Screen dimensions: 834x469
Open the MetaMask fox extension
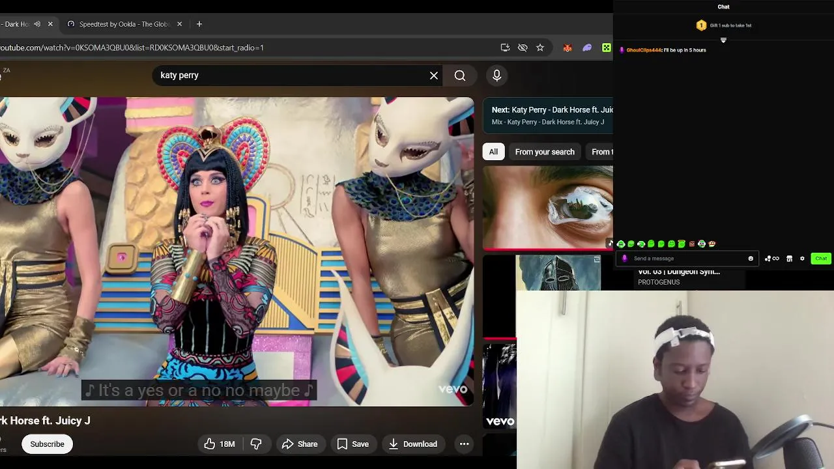(568, 48)
